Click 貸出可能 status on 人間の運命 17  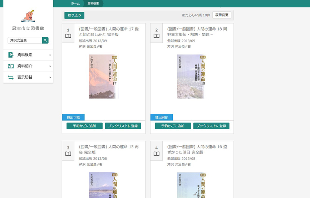73,118
